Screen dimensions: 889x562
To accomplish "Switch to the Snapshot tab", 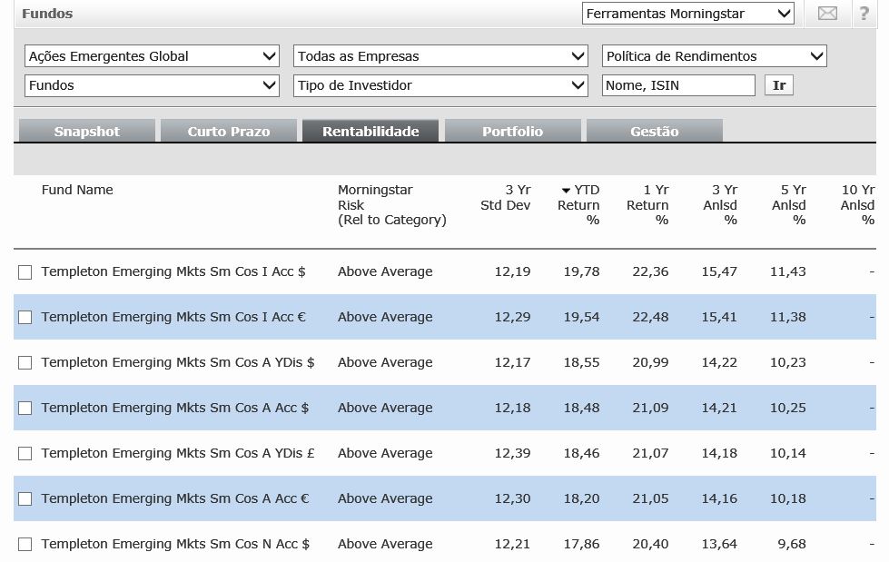I will (x=87, y=131).
